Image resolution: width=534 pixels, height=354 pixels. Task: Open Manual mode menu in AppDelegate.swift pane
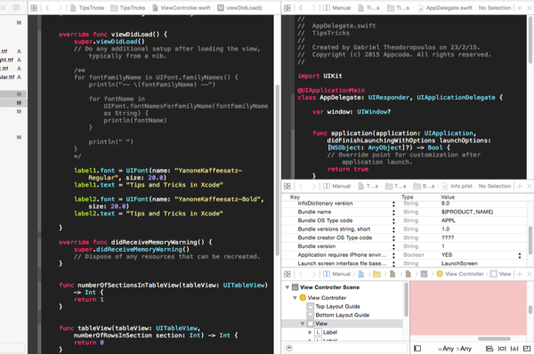tap(336, 8)
